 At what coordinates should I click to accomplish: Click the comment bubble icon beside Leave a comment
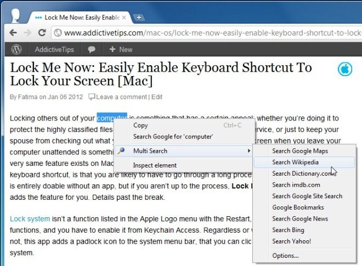92,97
